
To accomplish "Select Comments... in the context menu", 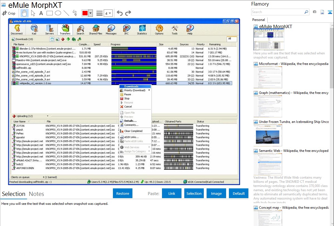I will pos(135,125).
